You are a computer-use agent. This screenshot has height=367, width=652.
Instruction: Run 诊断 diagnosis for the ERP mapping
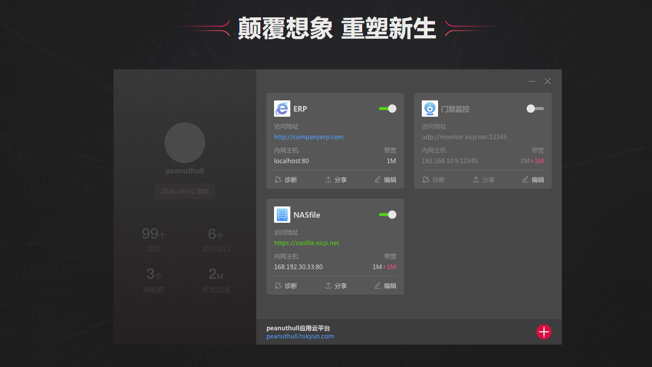click(x=286, y=179)
